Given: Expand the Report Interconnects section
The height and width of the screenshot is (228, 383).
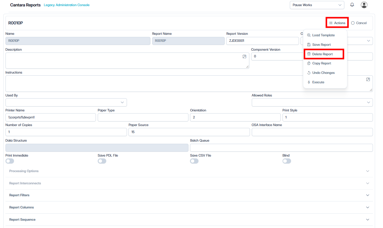Looking at the screenshot, I should click(189, 183).
